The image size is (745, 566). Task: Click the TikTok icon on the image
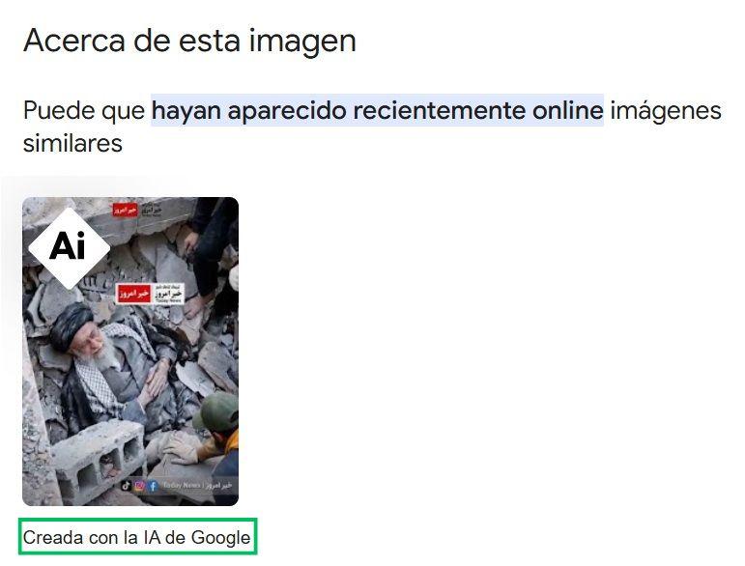(x=126, y=485)
